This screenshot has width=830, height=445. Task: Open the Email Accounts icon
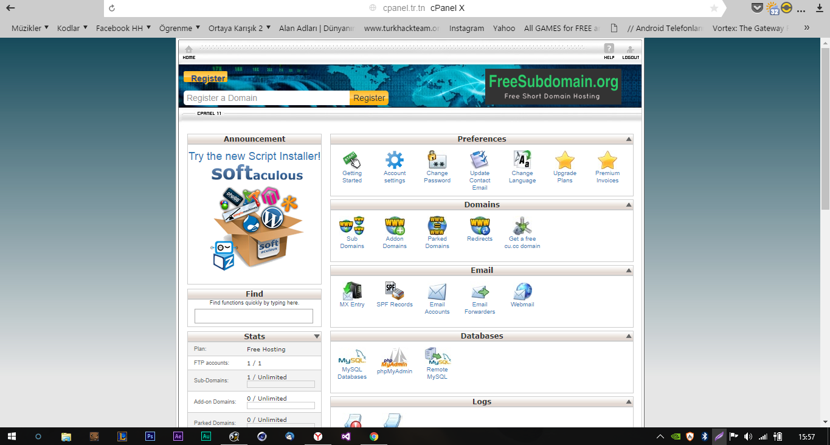click(x=437, y=292)
